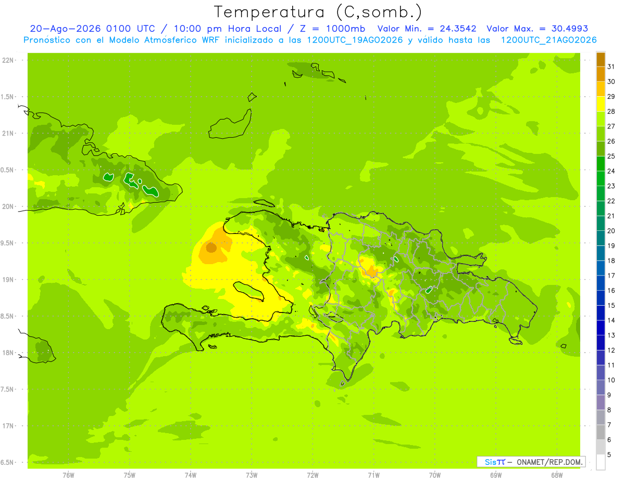Pick the purple legend swatch between 8 and 9
Image resolution: width=625 pixels, height=482 pixels.
pyautogui.click(x=601, y=402)
